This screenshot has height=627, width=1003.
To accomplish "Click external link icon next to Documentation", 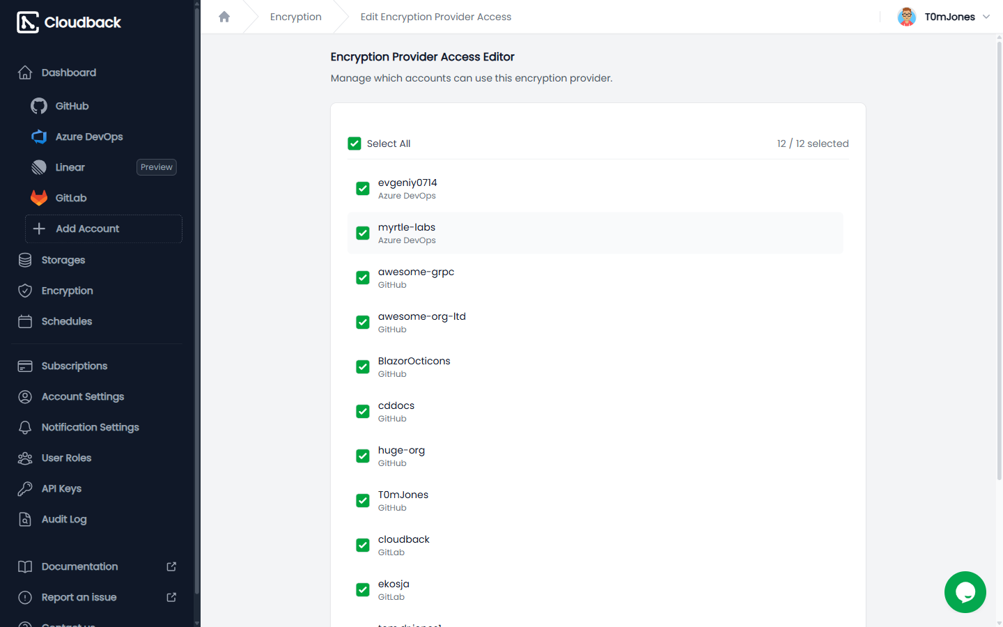I will [171, 566].
